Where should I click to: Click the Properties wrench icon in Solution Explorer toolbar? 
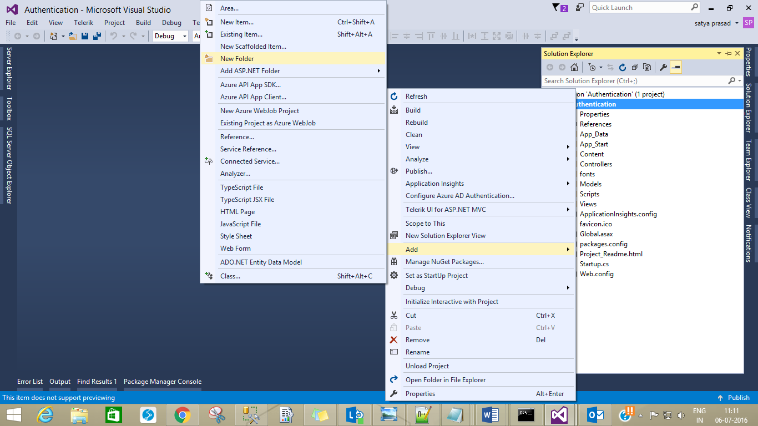point(663,67)
